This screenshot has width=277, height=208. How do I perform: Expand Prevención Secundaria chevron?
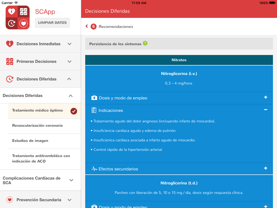click(x=70, y=200)
